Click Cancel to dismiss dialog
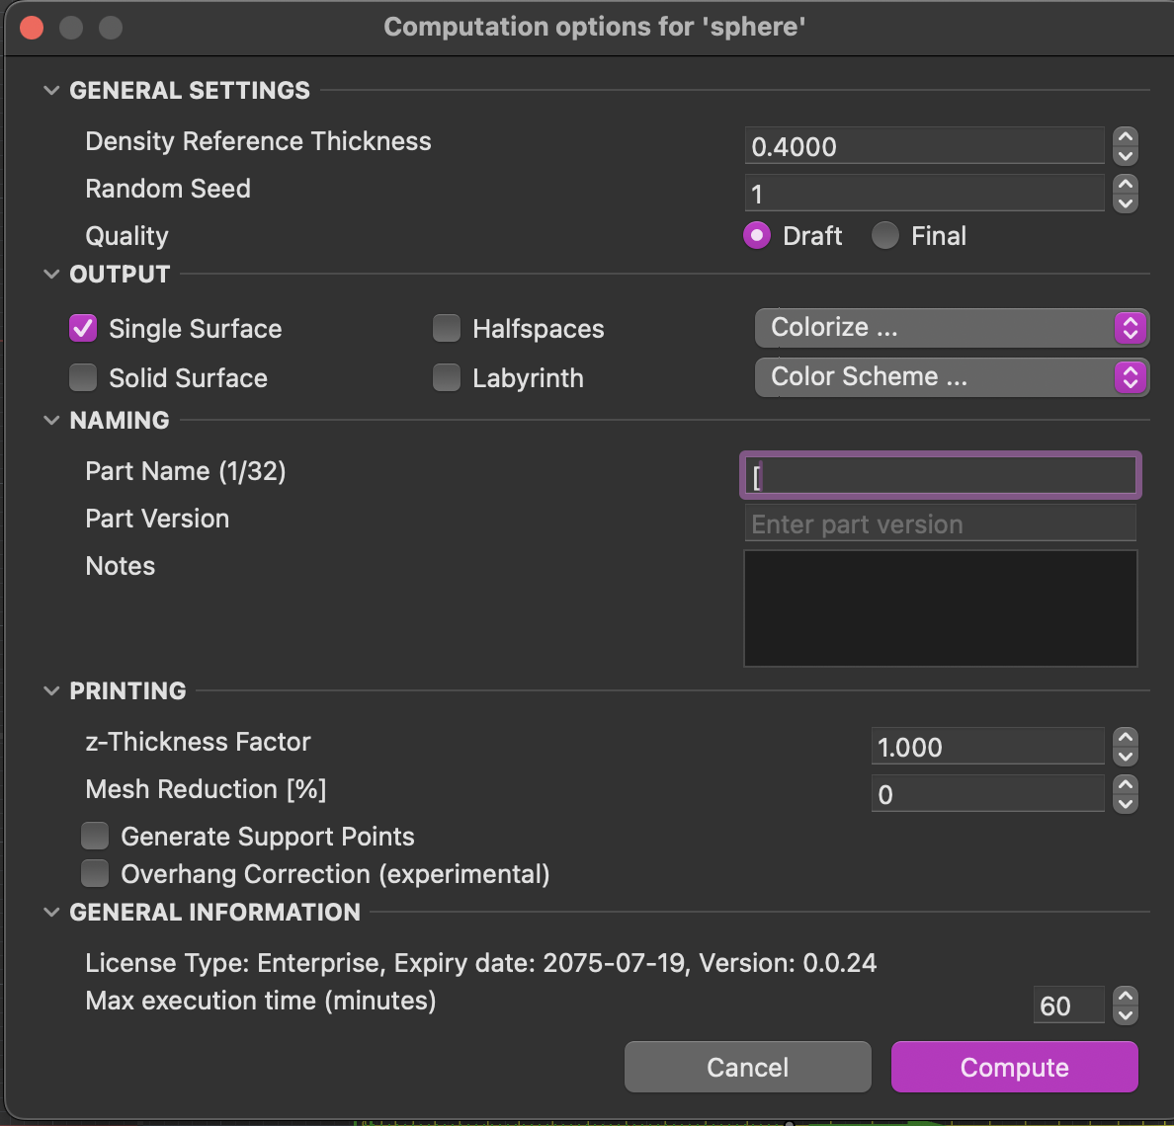Screen dimensions: 1174x1126 coord(747,1068)
